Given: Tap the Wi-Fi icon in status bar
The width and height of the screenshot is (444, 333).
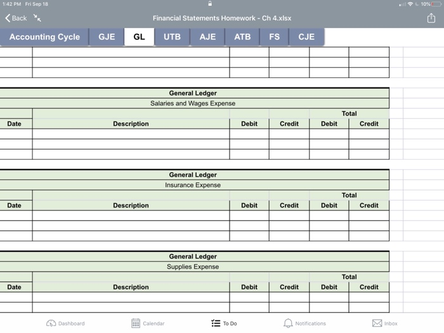Looking at the screenshot, I should coord(410,4).
